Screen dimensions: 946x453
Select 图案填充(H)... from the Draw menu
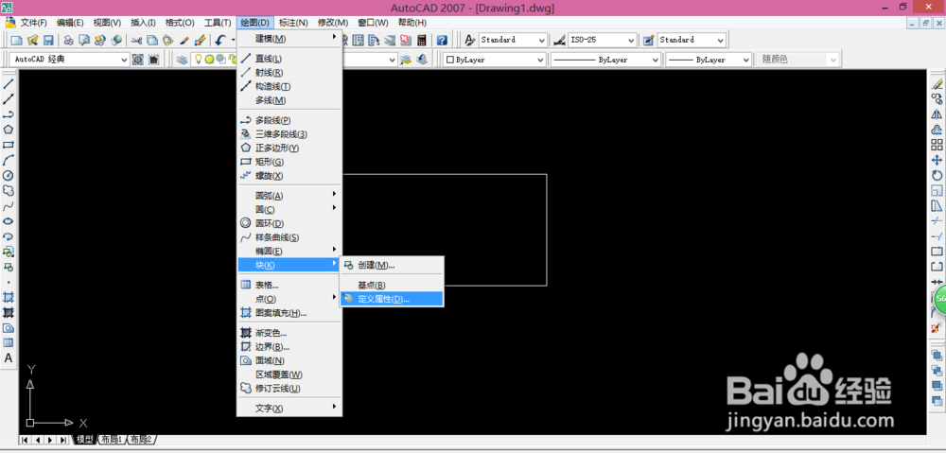289,312
